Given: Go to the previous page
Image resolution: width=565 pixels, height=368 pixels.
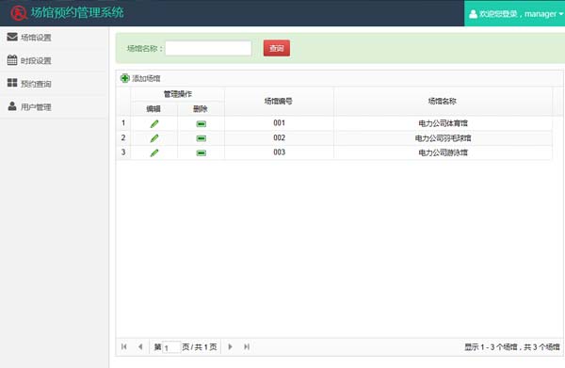Looking at the screenshot, I should click(x=140, y=346).
